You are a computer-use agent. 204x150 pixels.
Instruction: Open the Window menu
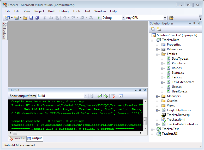click(100, 11)
